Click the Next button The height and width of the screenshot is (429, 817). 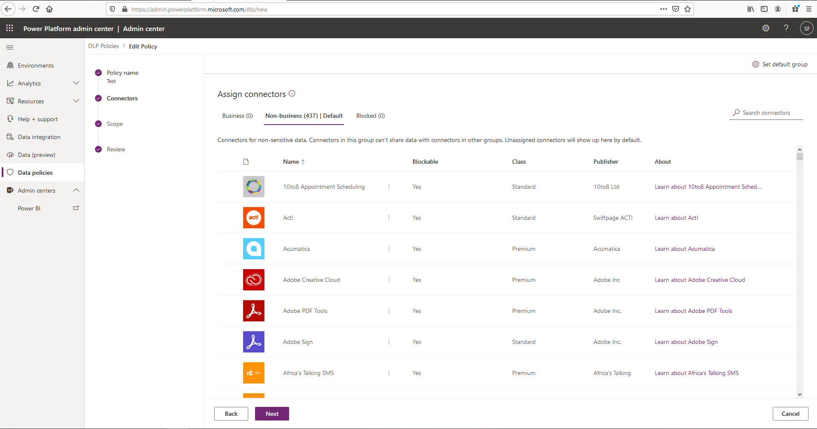point(272,414)
